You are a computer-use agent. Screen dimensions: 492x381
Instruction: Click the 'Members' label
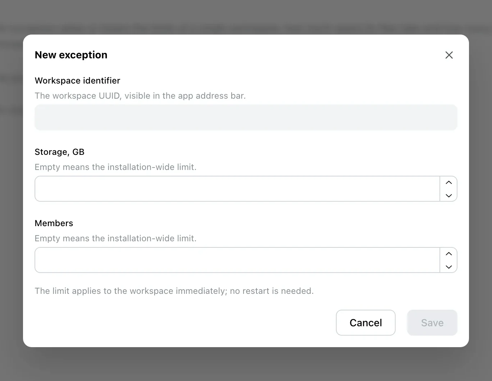[x=54, y=223]
